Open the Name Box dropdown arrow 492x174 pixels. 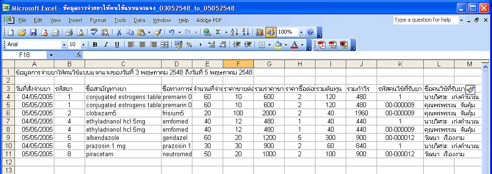click(x=51, y=55)
